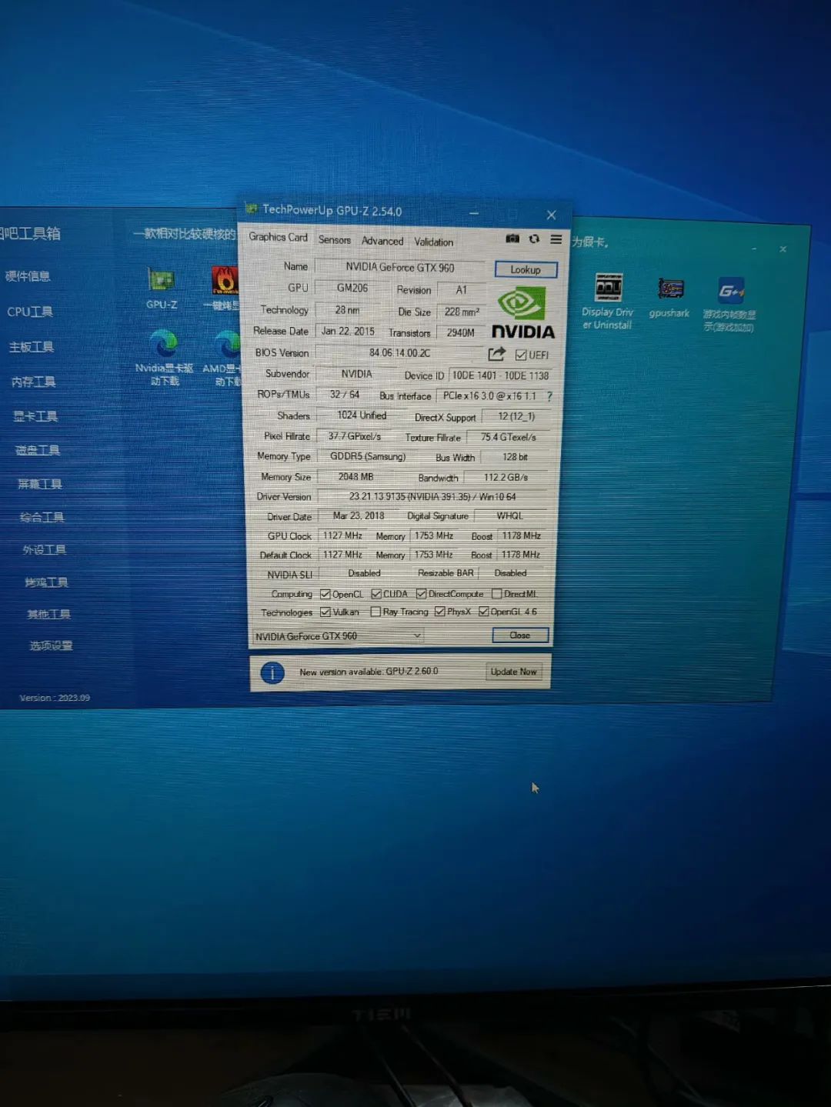Toggle the PhysX checkbox
The height and width of the screenshot is (1107, 831).
click(x=440, y=612)
